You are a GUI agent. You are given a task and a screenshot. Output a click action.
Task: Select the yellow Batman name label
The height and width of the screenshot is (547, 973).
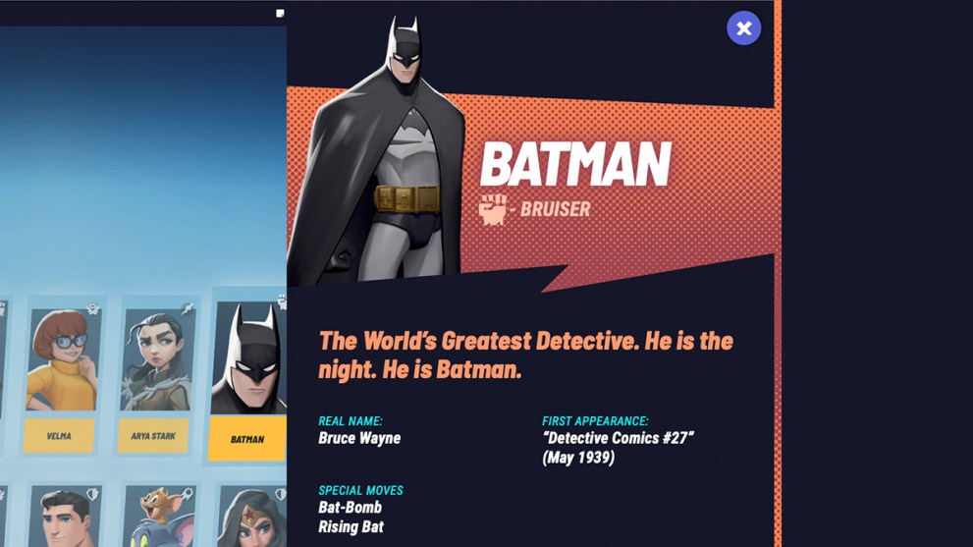(247, 439)
